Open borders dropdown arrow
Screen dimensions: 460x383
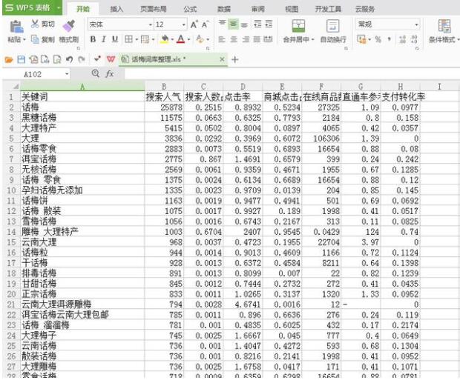click(x=137, y=39)
